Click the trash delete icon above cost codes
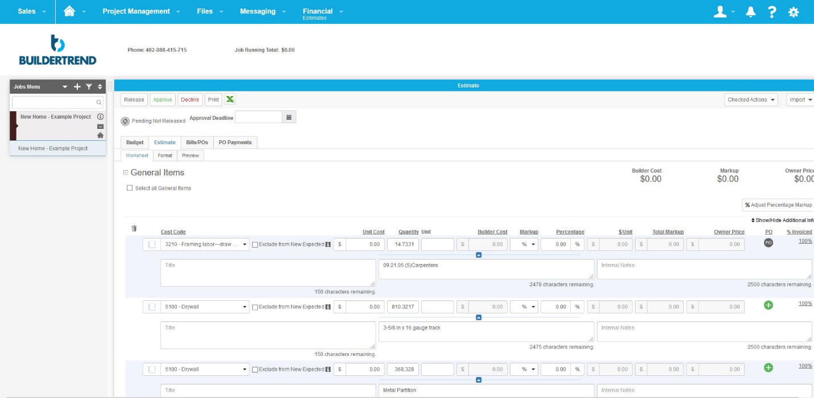Viewport: 814px width, 398px height. click(x=134, y=228)
